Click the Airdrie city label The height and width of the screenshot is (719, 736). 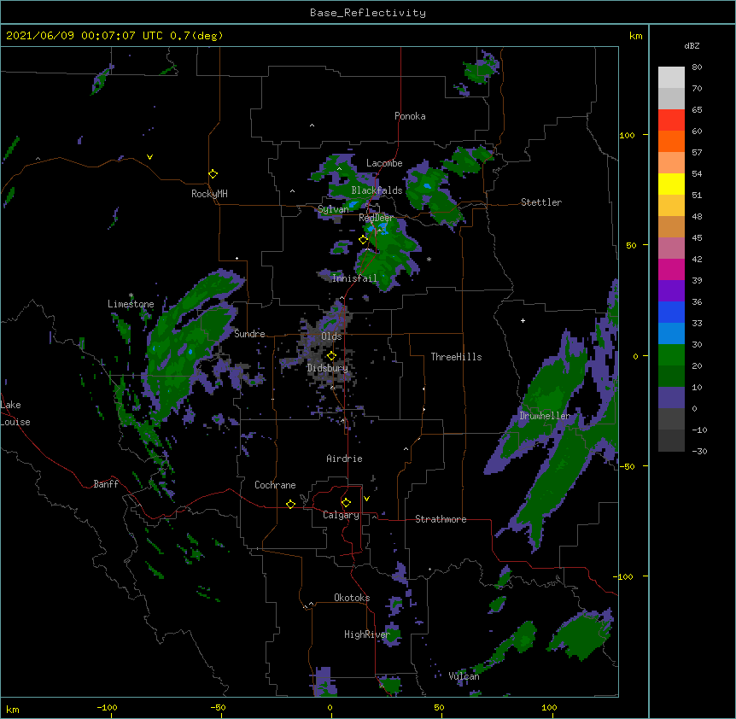coord(344,459)
